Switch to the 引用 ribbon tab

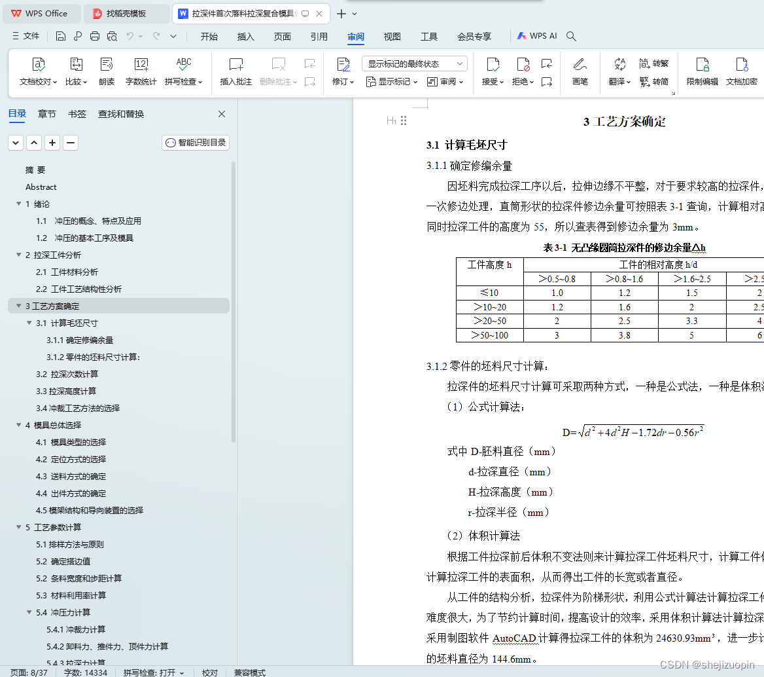coord(319,37)
